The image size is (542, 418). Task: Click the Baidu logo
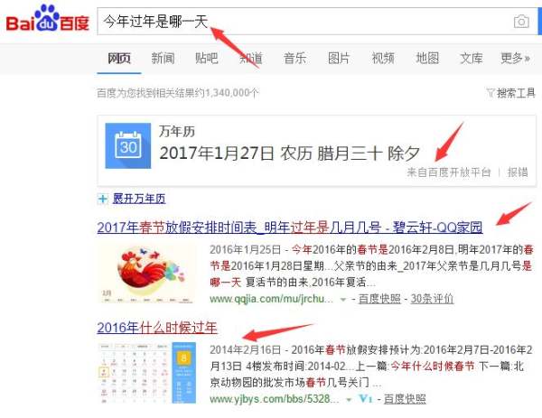(x=48, y=19)
